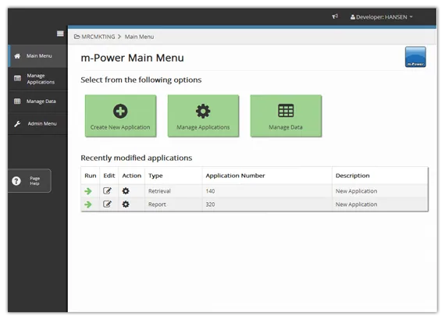
Task: Click application number 320
Action: (x=210, y=204)
